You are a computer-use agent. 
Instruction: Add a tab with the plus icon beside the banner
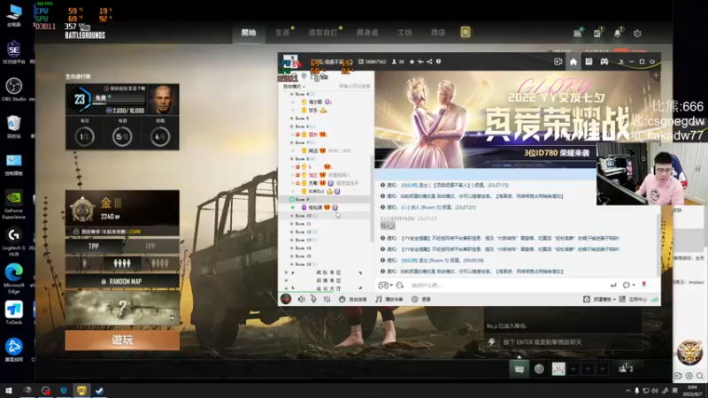(656, 75)
